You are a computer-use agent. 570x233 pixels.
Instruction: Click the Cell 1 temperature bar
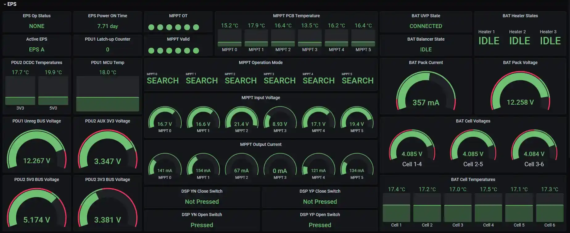coord(396,207)
